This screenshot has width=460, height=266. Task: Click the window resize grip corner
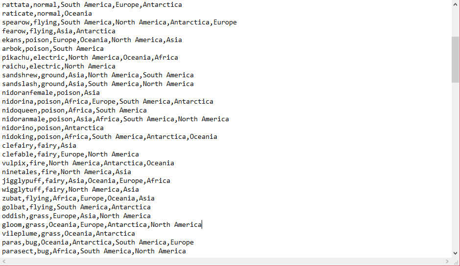[x=456, y=262]
